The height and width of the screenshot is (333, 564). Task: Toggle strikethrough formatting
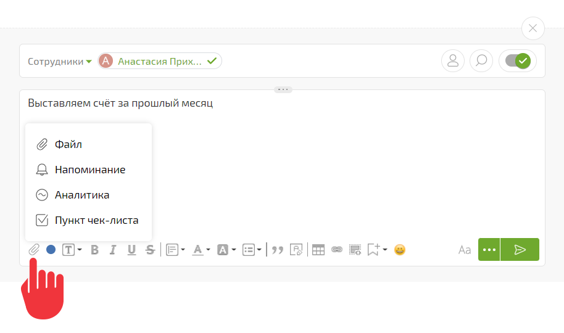tap(150, 250)
